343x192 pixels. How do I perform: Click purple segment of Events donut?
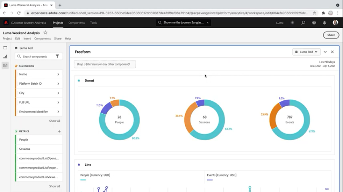click(x=285, y=103)
